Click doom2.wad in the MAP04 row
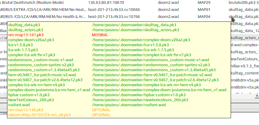Screen dimensions: 259x125 pyautogui.click(x=168, y=17)
